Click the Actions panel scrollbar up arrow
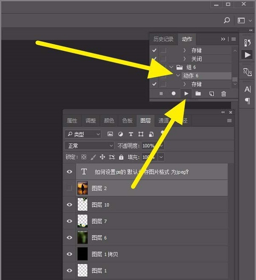 point(235,51)
